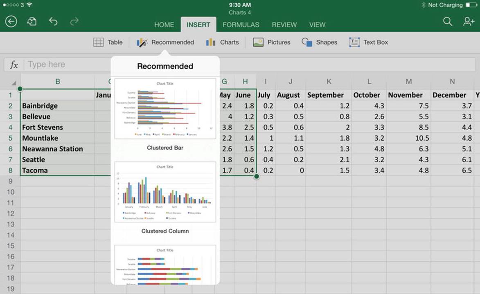Tap the back arrow icon

(11, 21)
